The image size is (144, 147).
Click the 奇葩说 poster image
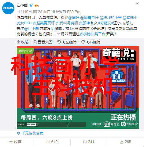(78, 87)
